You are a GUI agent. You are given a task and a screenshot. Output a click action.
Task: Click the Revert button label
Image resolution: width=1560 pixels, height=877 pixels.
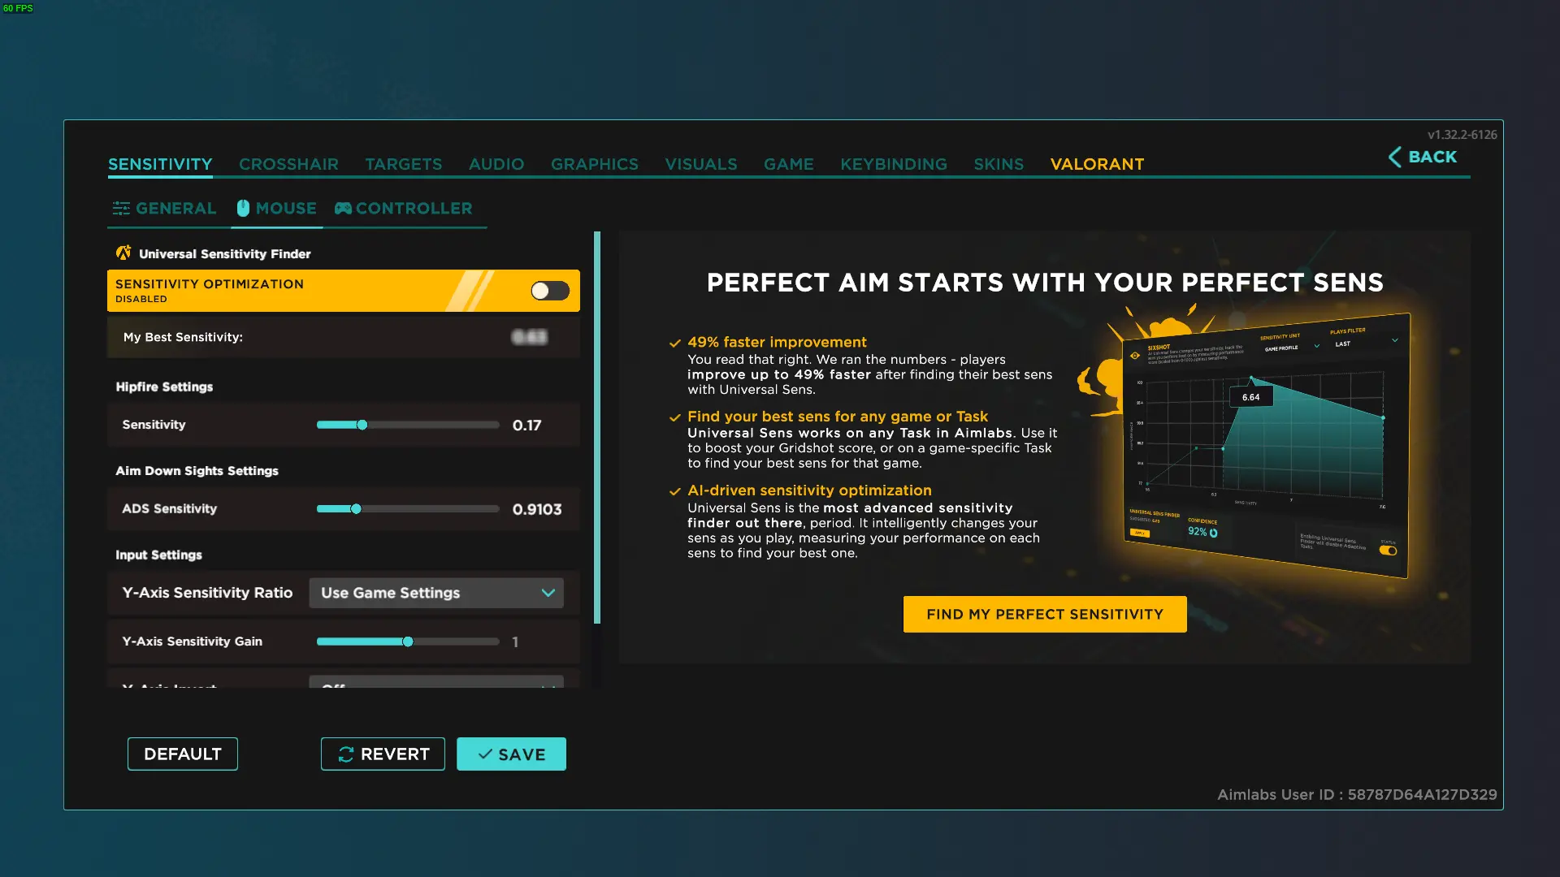click(x=395, y=754)
